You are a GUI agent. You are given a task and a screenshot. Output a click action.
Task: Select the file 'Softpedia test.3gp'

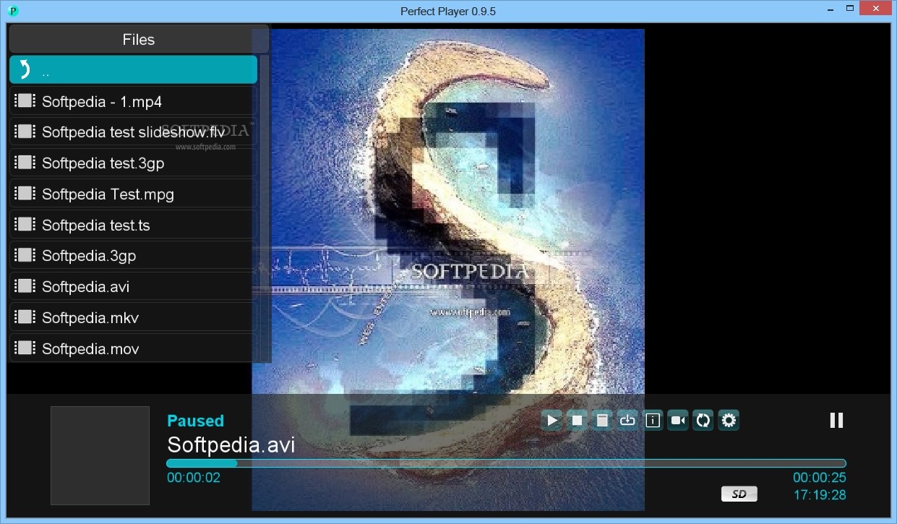[x=133, y=163]
